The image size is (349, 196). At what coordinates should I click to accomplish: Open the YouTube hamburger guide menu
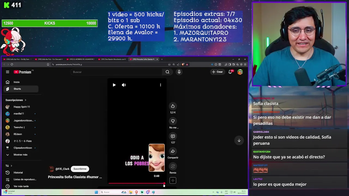tap(8, 72)
